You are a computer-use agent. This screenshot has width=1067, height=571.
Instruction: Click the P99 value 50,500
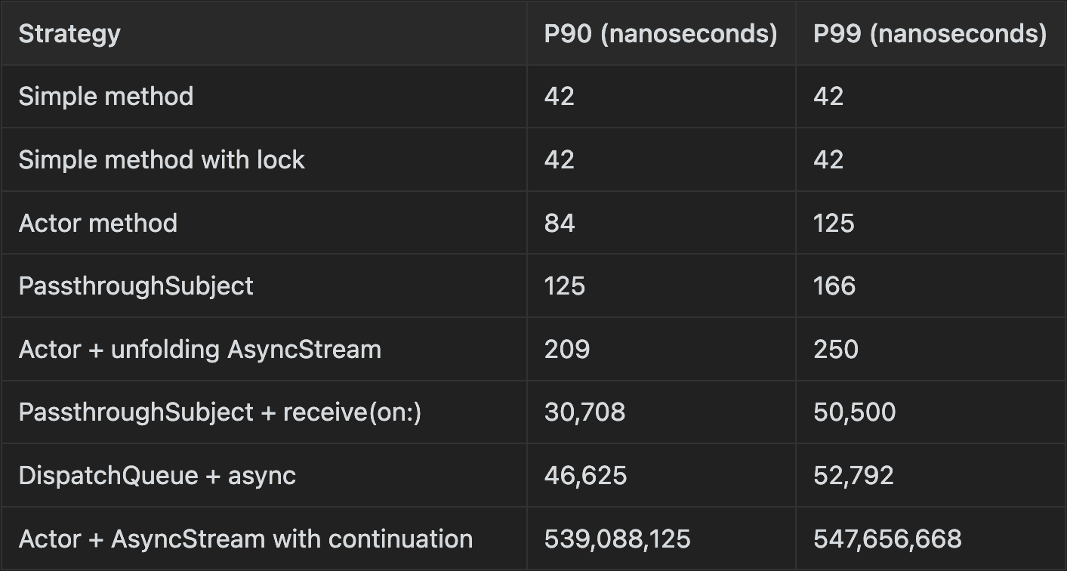pos(855,412)
